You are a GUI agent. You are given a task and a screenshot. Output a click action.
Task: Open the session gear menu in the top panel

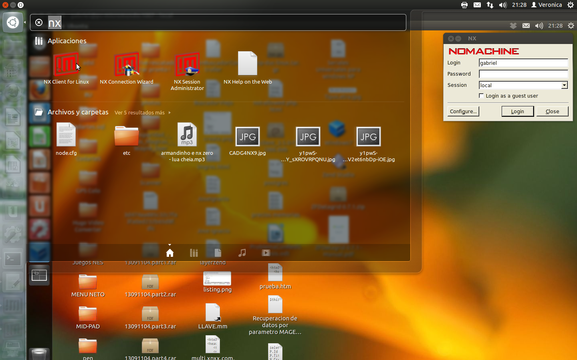[x=571, y=5]
